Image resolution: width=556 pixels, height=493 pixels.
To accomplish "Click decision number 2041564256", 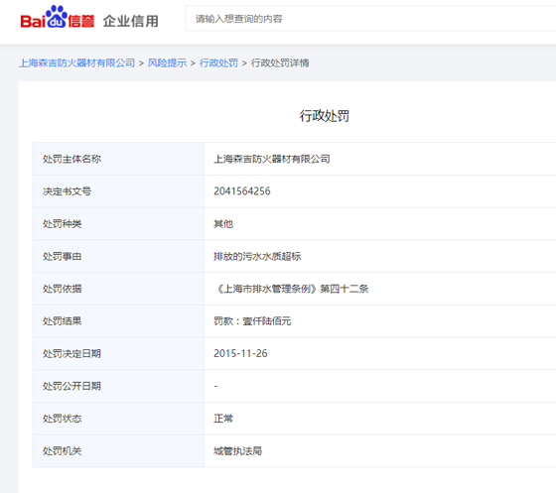I will 242,191.
